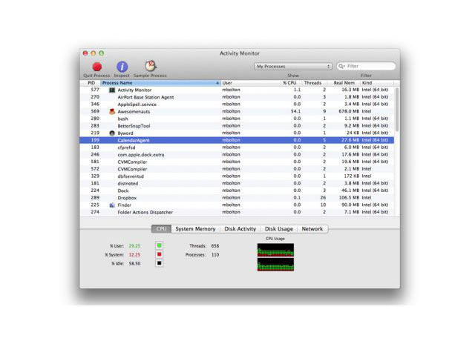Click the 54.1 CPU value for Awesomenauts

pos(295,111)
